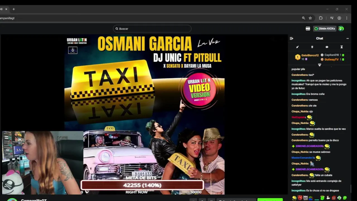Click the META DE BITS progress bar
The width and height of the screenshot is (357, 201).
(142, 185)
